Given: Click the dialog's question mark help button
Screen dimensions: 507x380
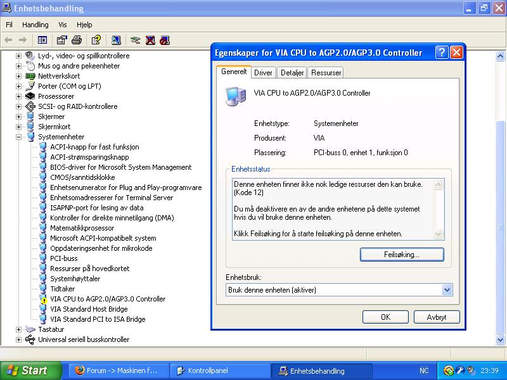Looking at the screenshot, I should 442,53.
